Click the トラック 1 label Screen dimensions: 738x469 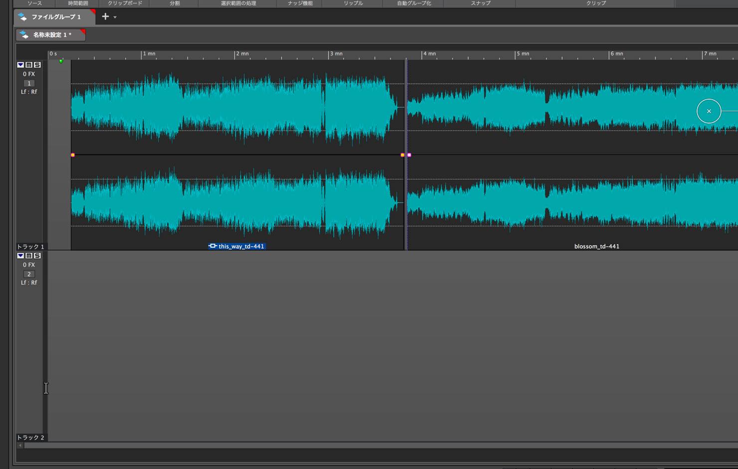(30, 247)
